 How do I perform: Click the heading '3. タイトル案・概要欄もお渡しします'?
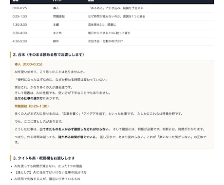44,158
